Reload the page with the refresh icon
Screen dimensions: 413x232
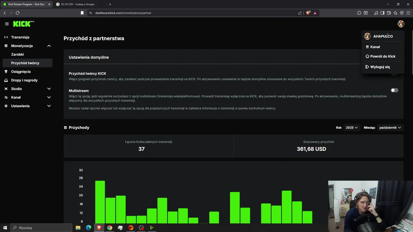17,13
